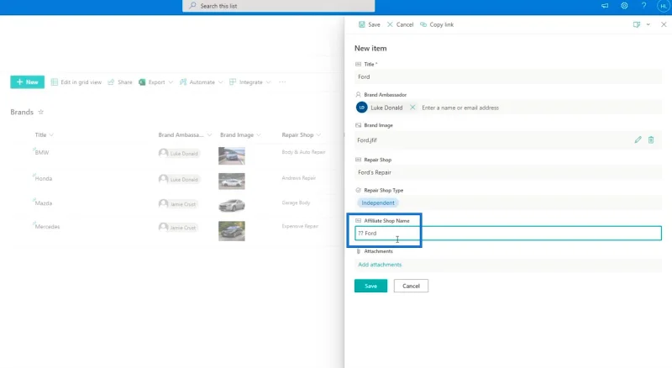Image resolution: width=672 pixels, height=368 pixels.
Task: Open the Title column header dropdown
Action: [x=45, y=134]
